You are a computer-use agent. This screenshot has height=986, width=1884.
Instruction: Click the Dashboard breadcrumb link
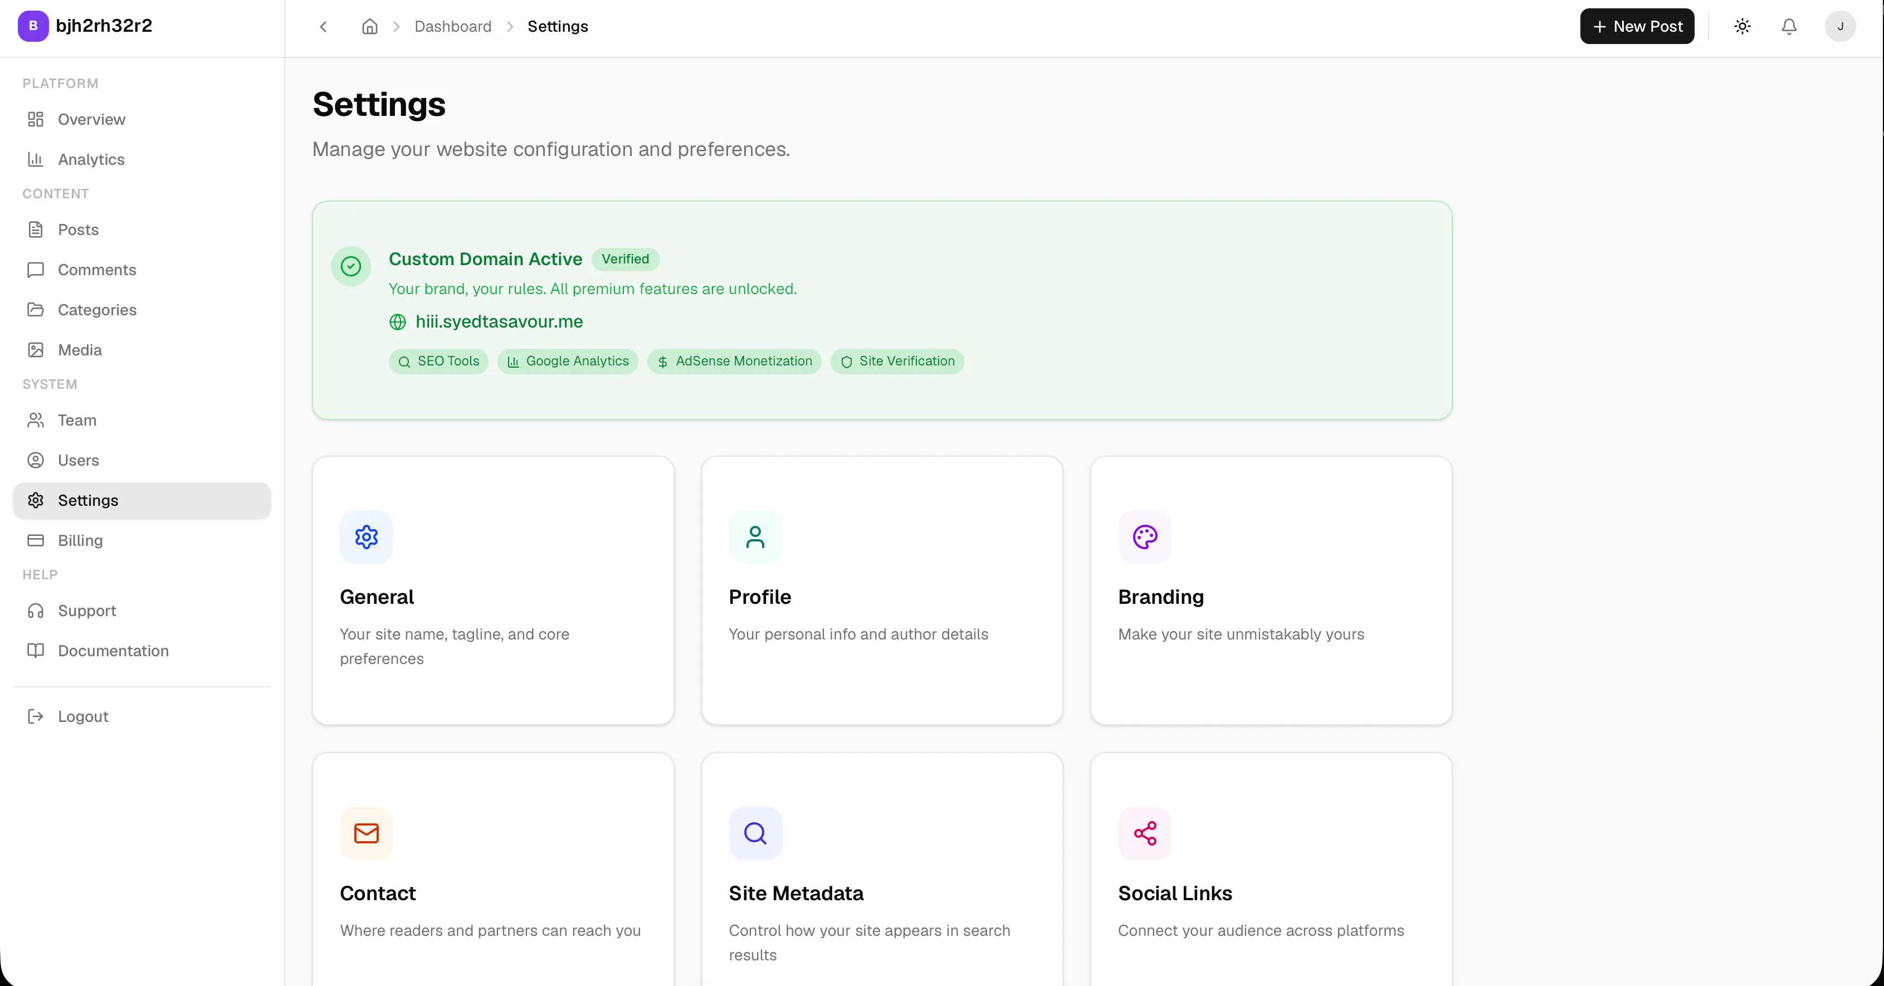click(x=453, y=26)
